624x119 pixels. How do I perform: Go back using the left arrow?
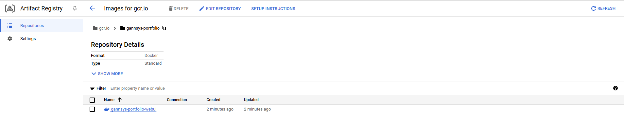coord(92,8)
